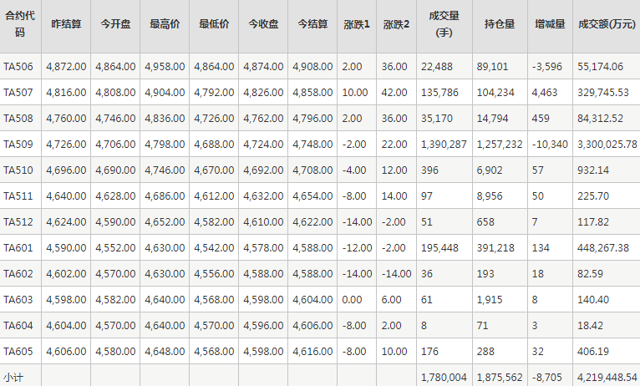This screenshot has height=386, width=640.
Task: Select TA605 highest price 4,648.00
Action: (x=165, y=352)
